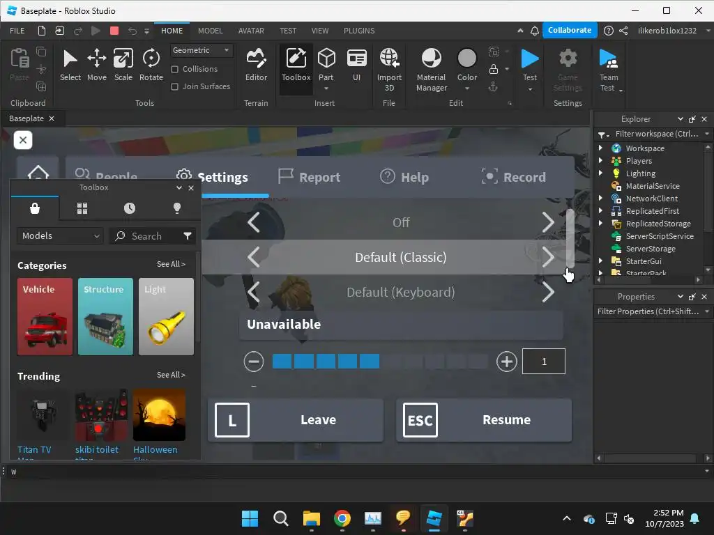The width and height of the screenshot is (714, 535).
Task: Click the slider value box showing 1
Action: pos(544,362)
